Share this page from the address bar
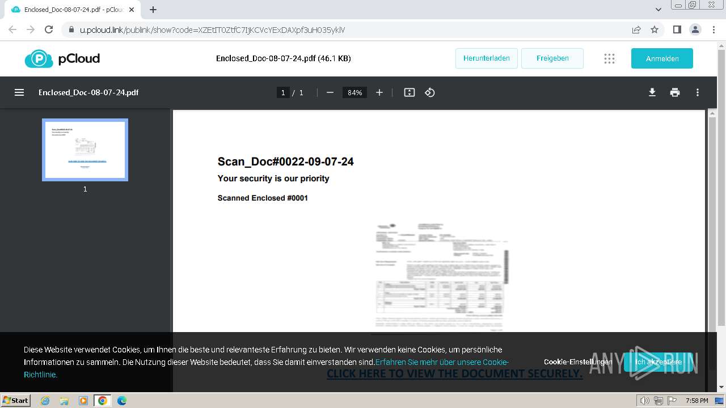726x408 pixels. pyautogui.click(x=636, y=29)
